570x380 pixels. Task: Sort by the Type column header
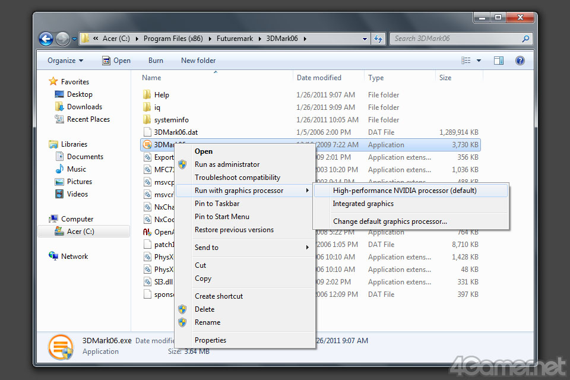(375, 77)
